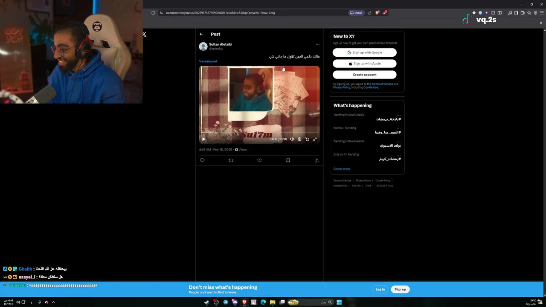Reply to the post with comment icon
546x307 pixels.
click(202, 160)
